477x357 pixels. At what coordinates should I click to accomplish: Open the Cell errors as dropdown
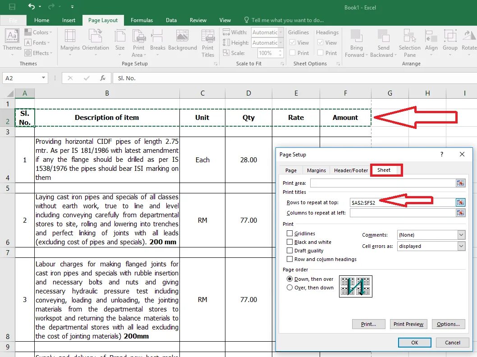pos(461,246)
